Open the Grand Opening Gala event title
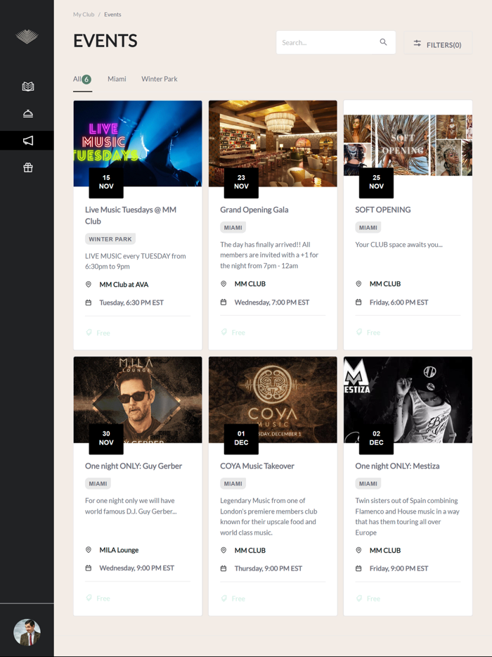Screen dimensions: 492x657 coord(254,210)
